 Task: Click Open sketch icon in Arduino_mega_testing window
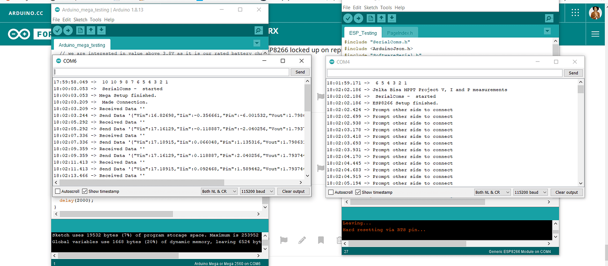tap(91, 30)
